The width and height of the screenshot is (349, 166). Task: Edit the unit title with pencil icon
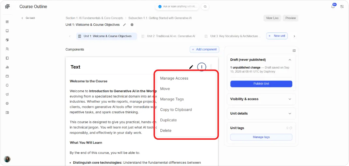pos(124,25)
